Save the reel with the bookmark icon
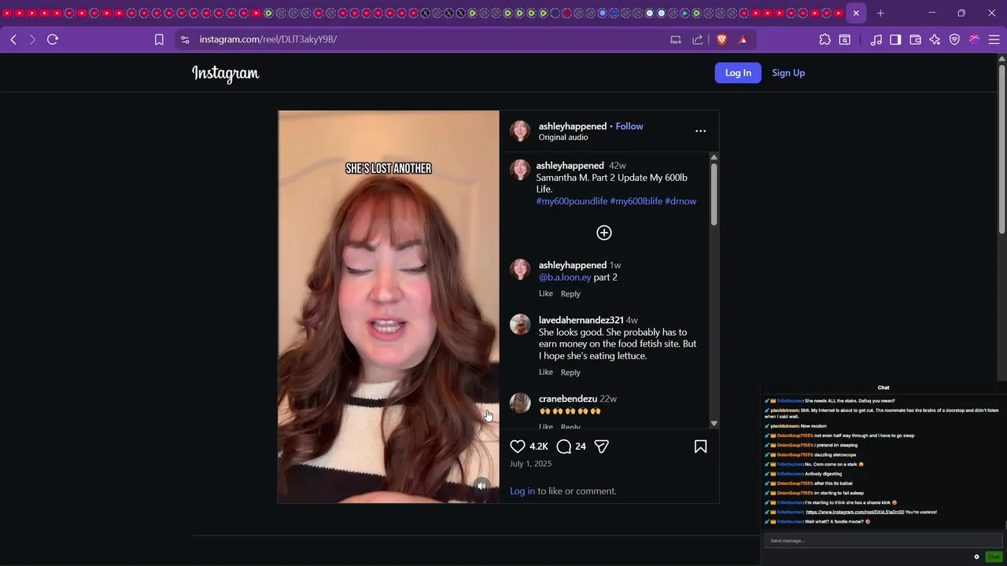Viewport: 1007px width, 566px height. (x=700, y=447)
